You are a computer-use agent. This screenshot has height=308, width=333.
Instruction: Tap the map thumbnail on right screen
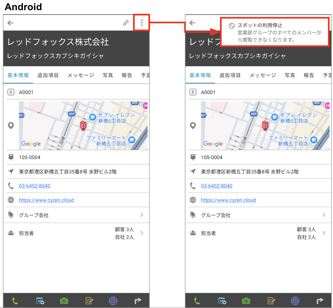265,125
